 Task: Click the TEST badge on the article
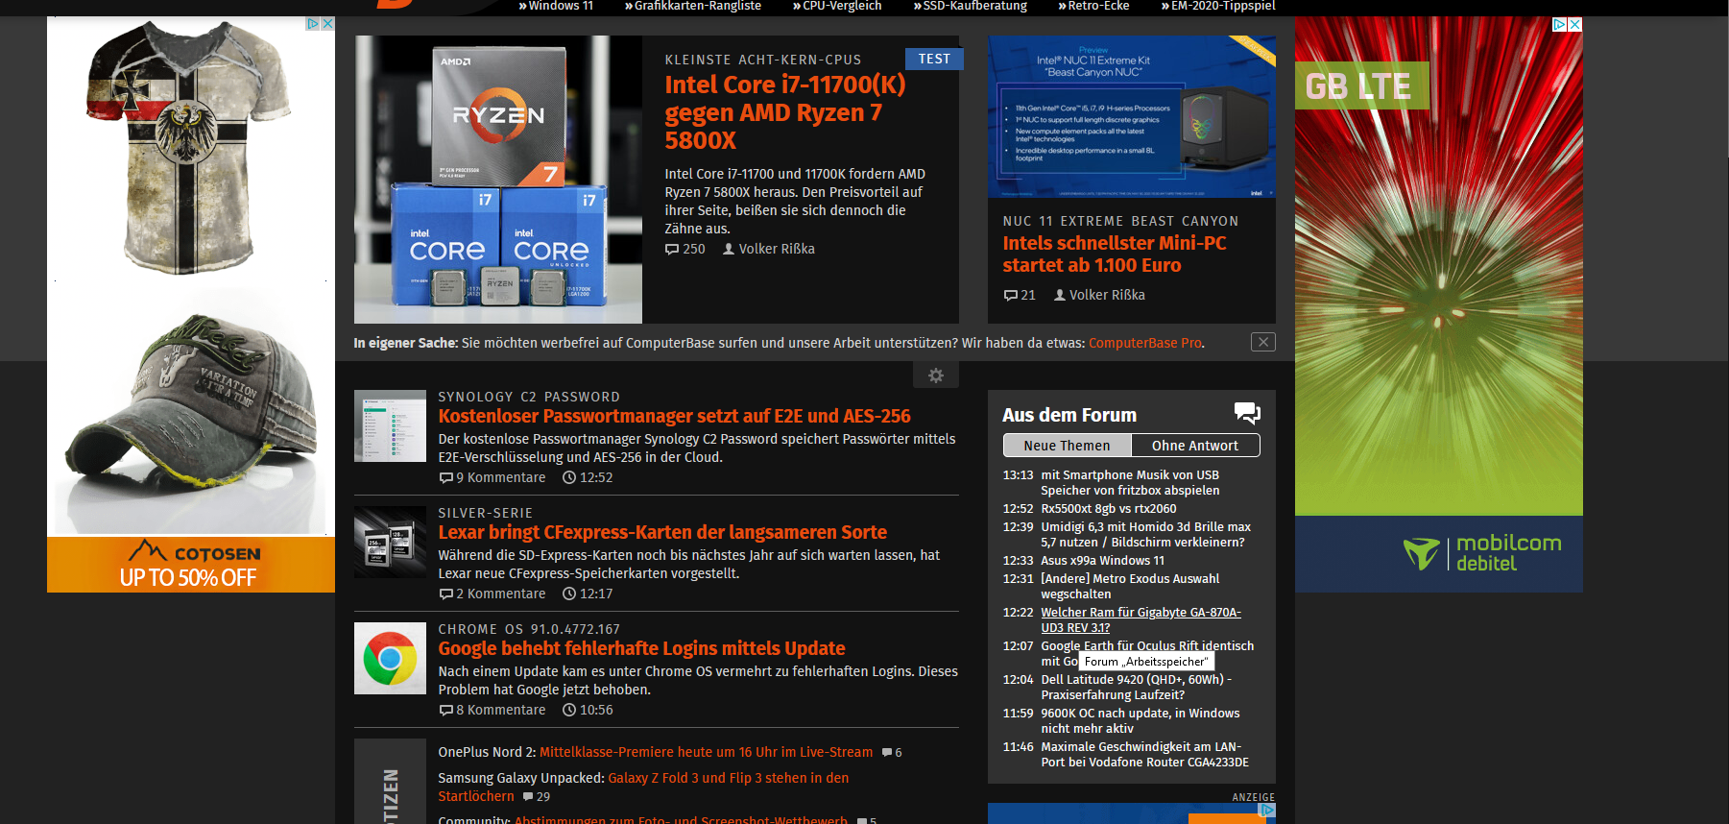(934, 59)
